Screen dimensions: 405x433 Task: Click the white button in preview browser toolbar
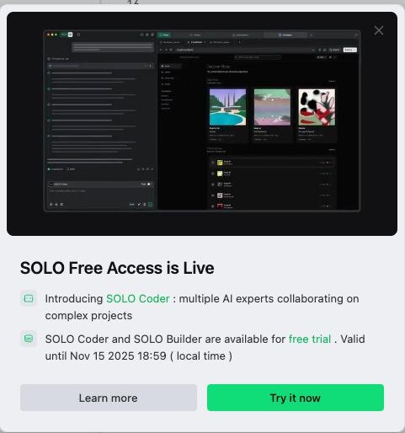pos(350,50)
